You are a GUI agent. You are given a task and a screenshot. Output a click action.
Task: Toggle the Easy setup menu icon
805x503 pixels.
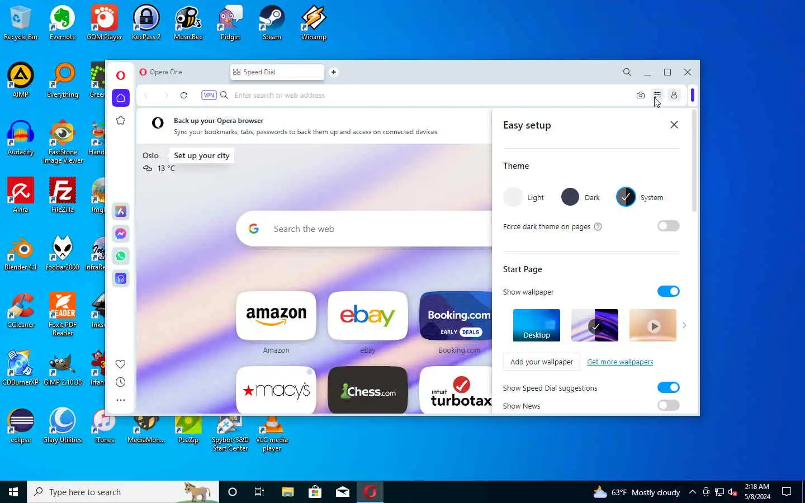coord(657,95)
